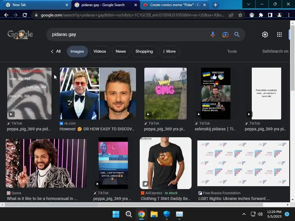
Task: Open the AliExpress bear T-shirt thumbnail
Action: click(166, 163)
